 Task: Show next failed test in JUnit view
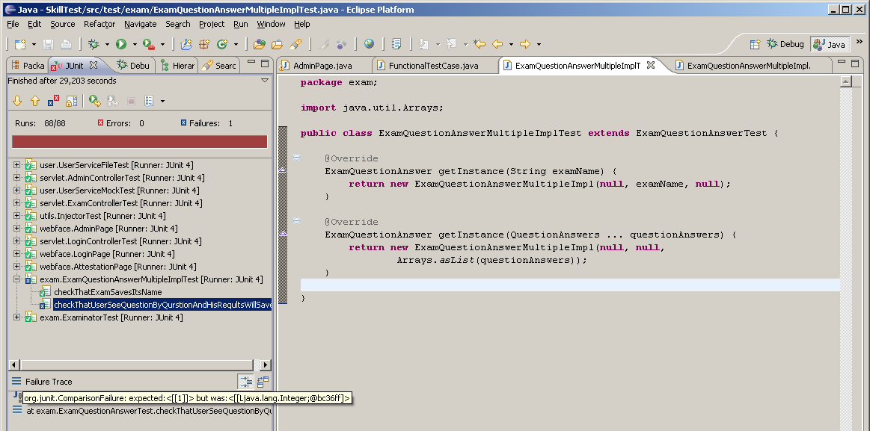coord(18,100)
